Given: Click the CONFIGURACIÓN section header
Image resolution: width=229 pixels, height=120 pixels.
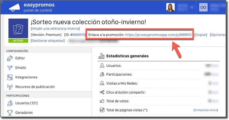Looking at the screenshot, I should 17,51.
